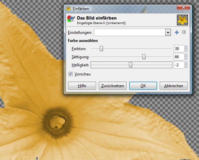199x160 pixels.
Task: Click the Farbton slider handle
Action: [101, 49]
